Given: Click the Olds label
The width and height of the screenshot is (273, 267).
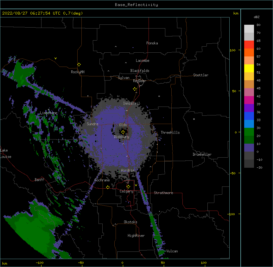Looking at the screenshot, I should coord(123,125).
